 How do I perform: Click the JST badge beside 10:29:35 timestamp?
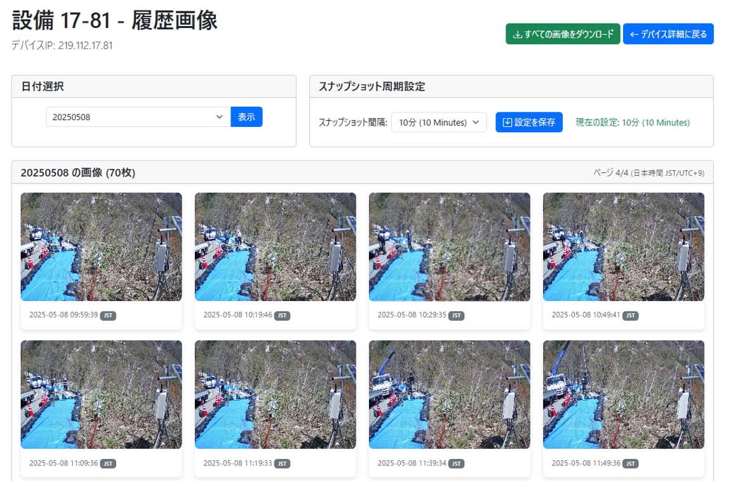coord(457,315)
